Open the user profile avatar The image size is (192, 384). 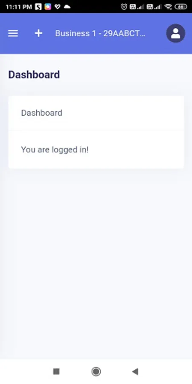tap(176, 33)
